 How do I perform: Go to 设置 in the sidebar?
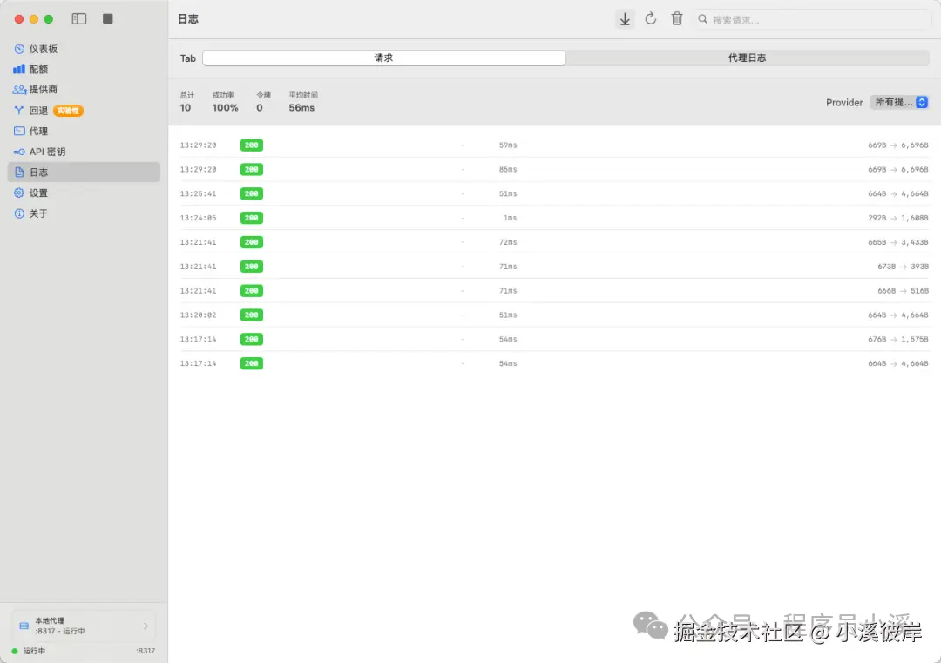pyautogui.click(x=84, y=193)
